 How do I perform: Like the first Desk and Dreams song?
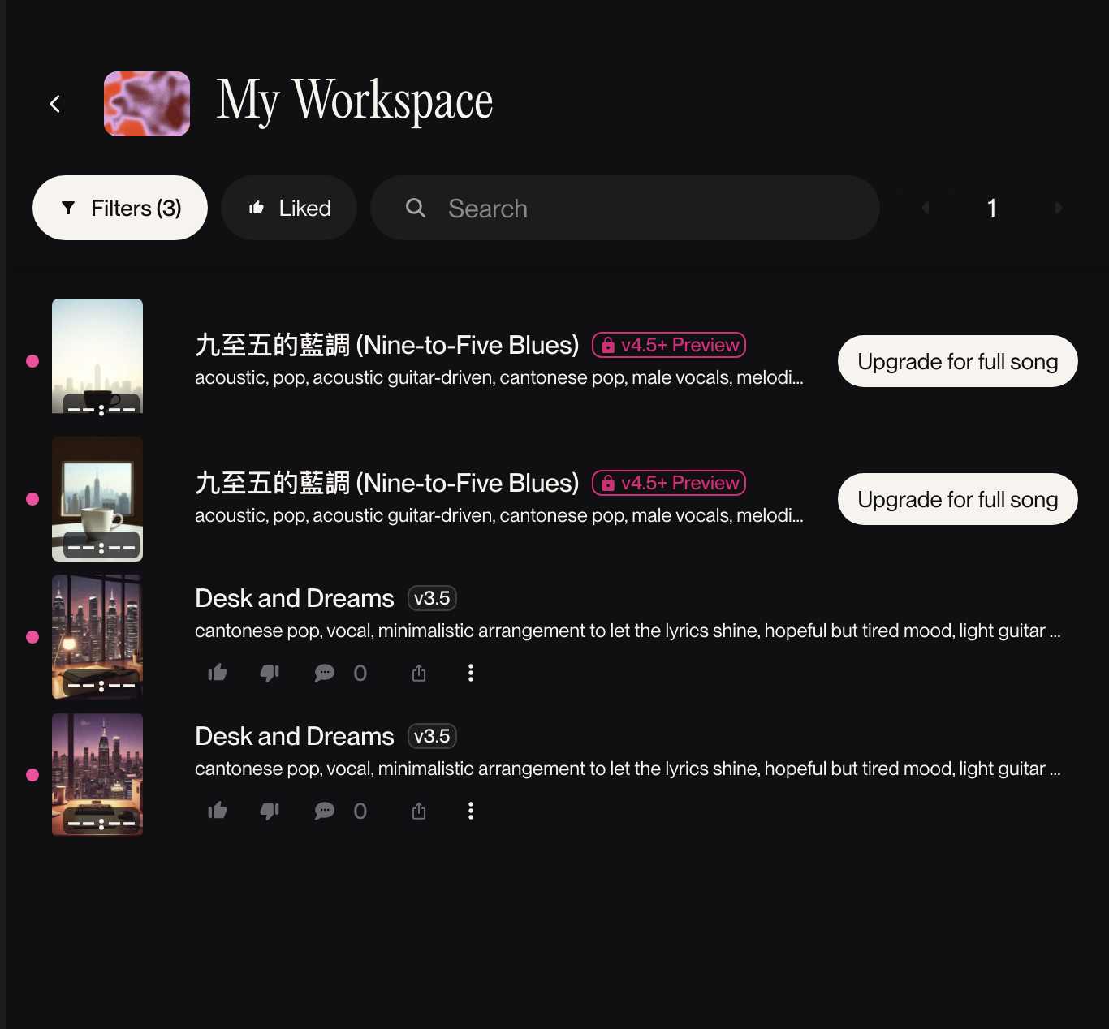tap(218, 673)
